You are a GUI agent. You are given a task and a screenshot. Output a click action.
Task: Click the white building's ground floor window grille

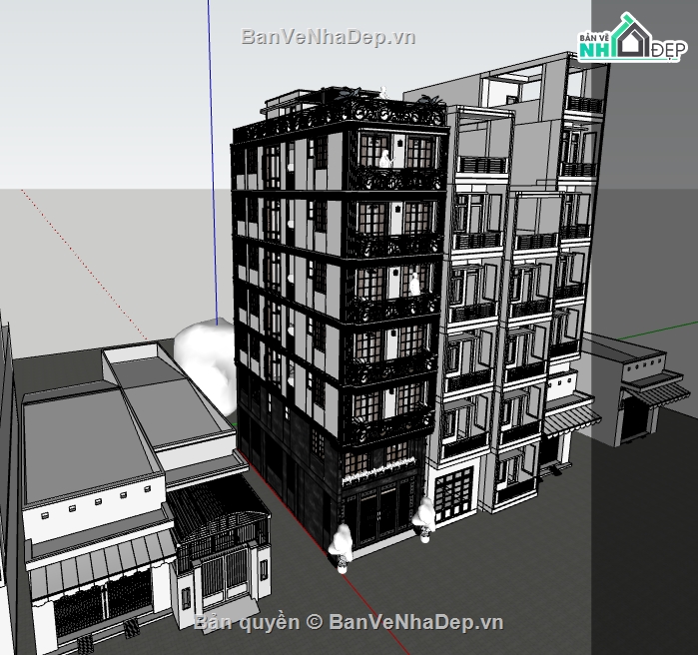456,496
